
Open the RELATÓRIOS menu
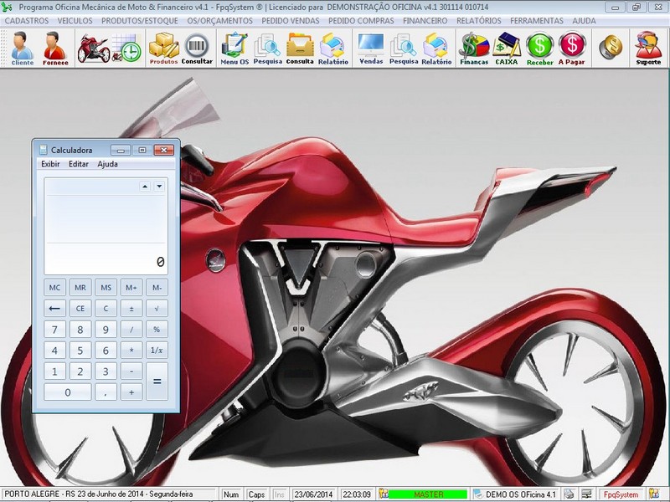tap(478, 20)
